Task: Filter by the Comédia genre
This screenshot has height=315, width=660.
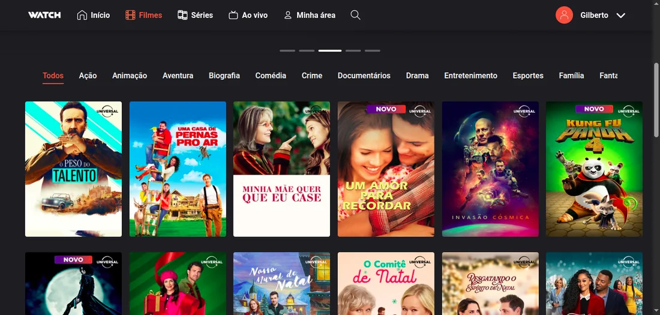Action: click(271, 76)
